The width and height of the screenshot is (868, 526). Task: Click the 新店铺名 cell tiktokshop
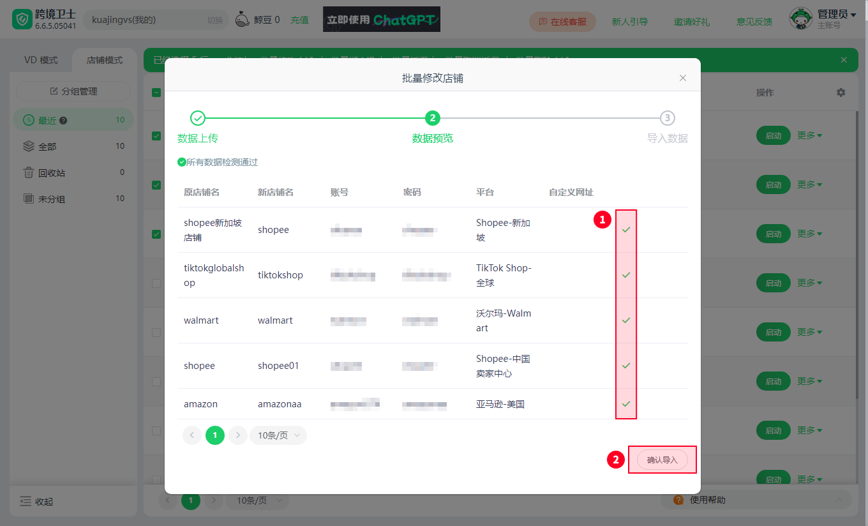pos(280,275)
